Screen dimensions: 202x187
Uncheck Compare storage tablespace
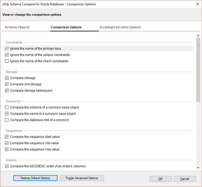point(7,91)
